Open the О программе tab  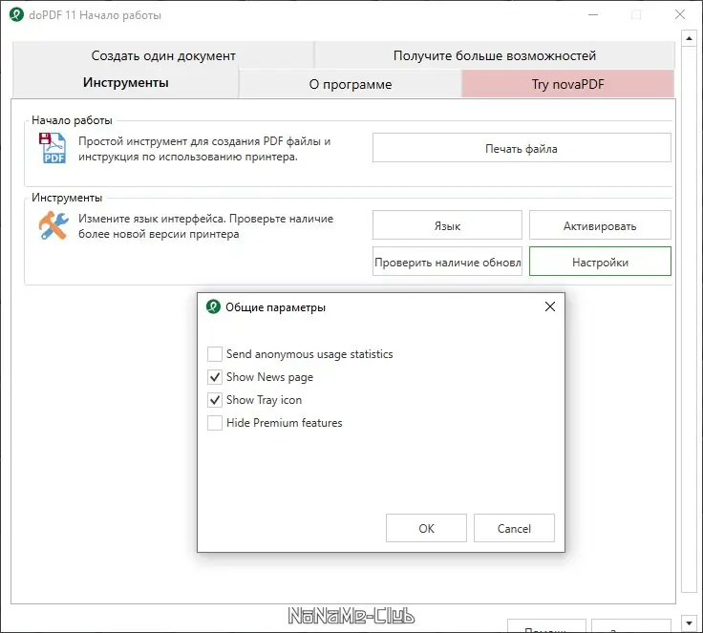(351, 84)
